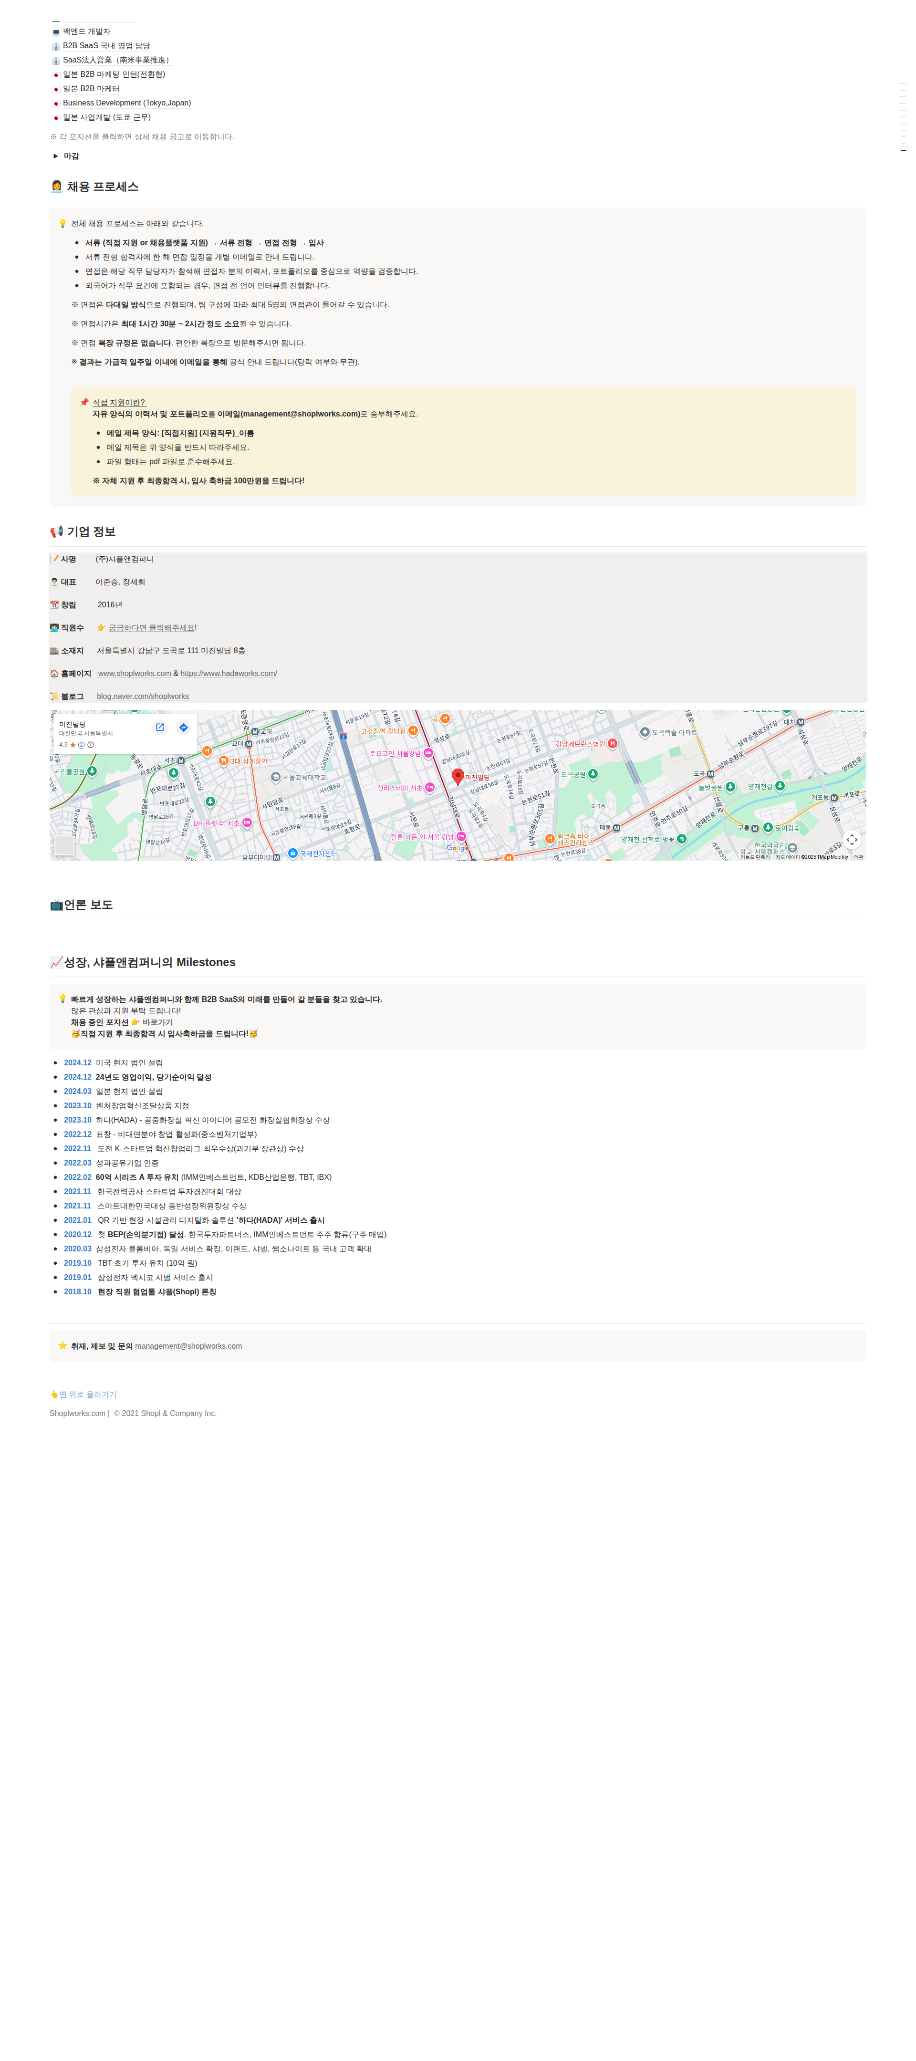Click the 2022.02 60억 시리즈 A 투자 유치 entry

coord(197,1177)
